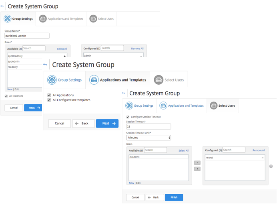Open Session Timeout Unit Minutes dropdown
277x205 pixels.
149,138
